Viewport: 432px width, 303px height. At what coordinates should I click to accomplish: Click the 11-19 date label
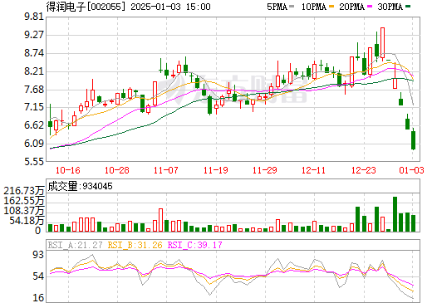215,170
